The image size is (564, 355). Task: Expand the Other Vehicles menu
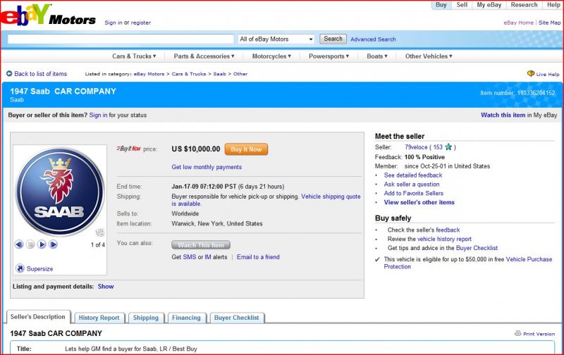coord(429,56)
